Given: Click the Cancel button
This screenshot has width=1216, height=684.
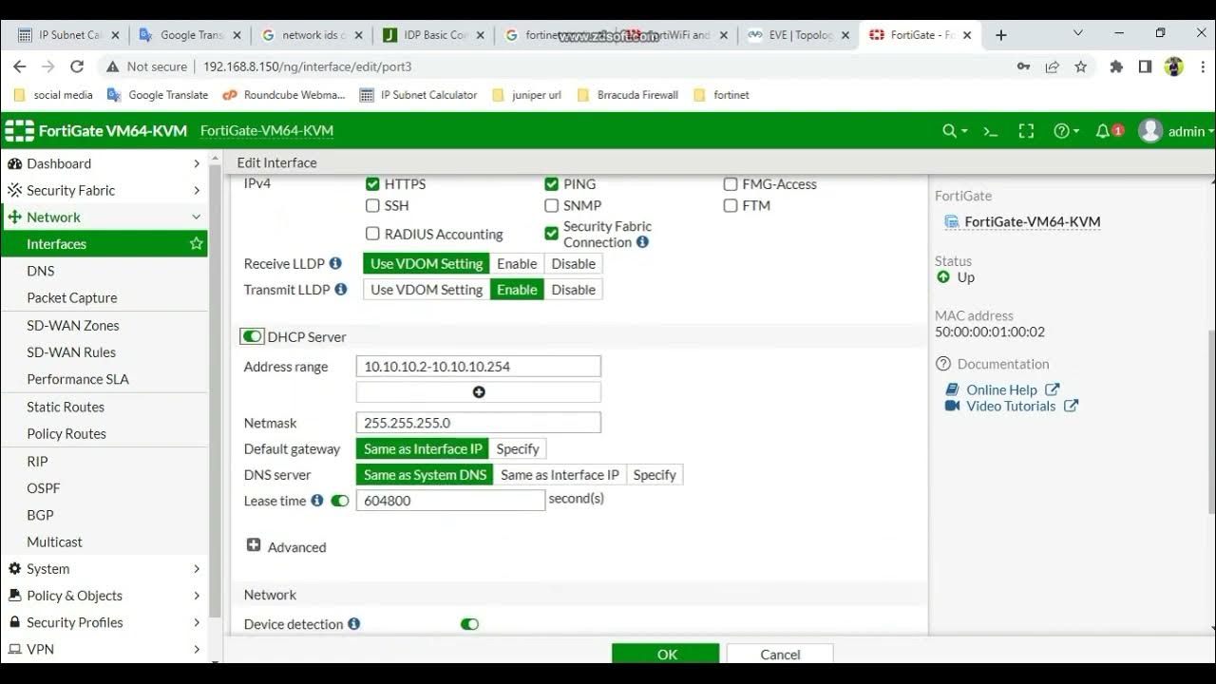Looking at the screenshot, I should pos(780,654).
